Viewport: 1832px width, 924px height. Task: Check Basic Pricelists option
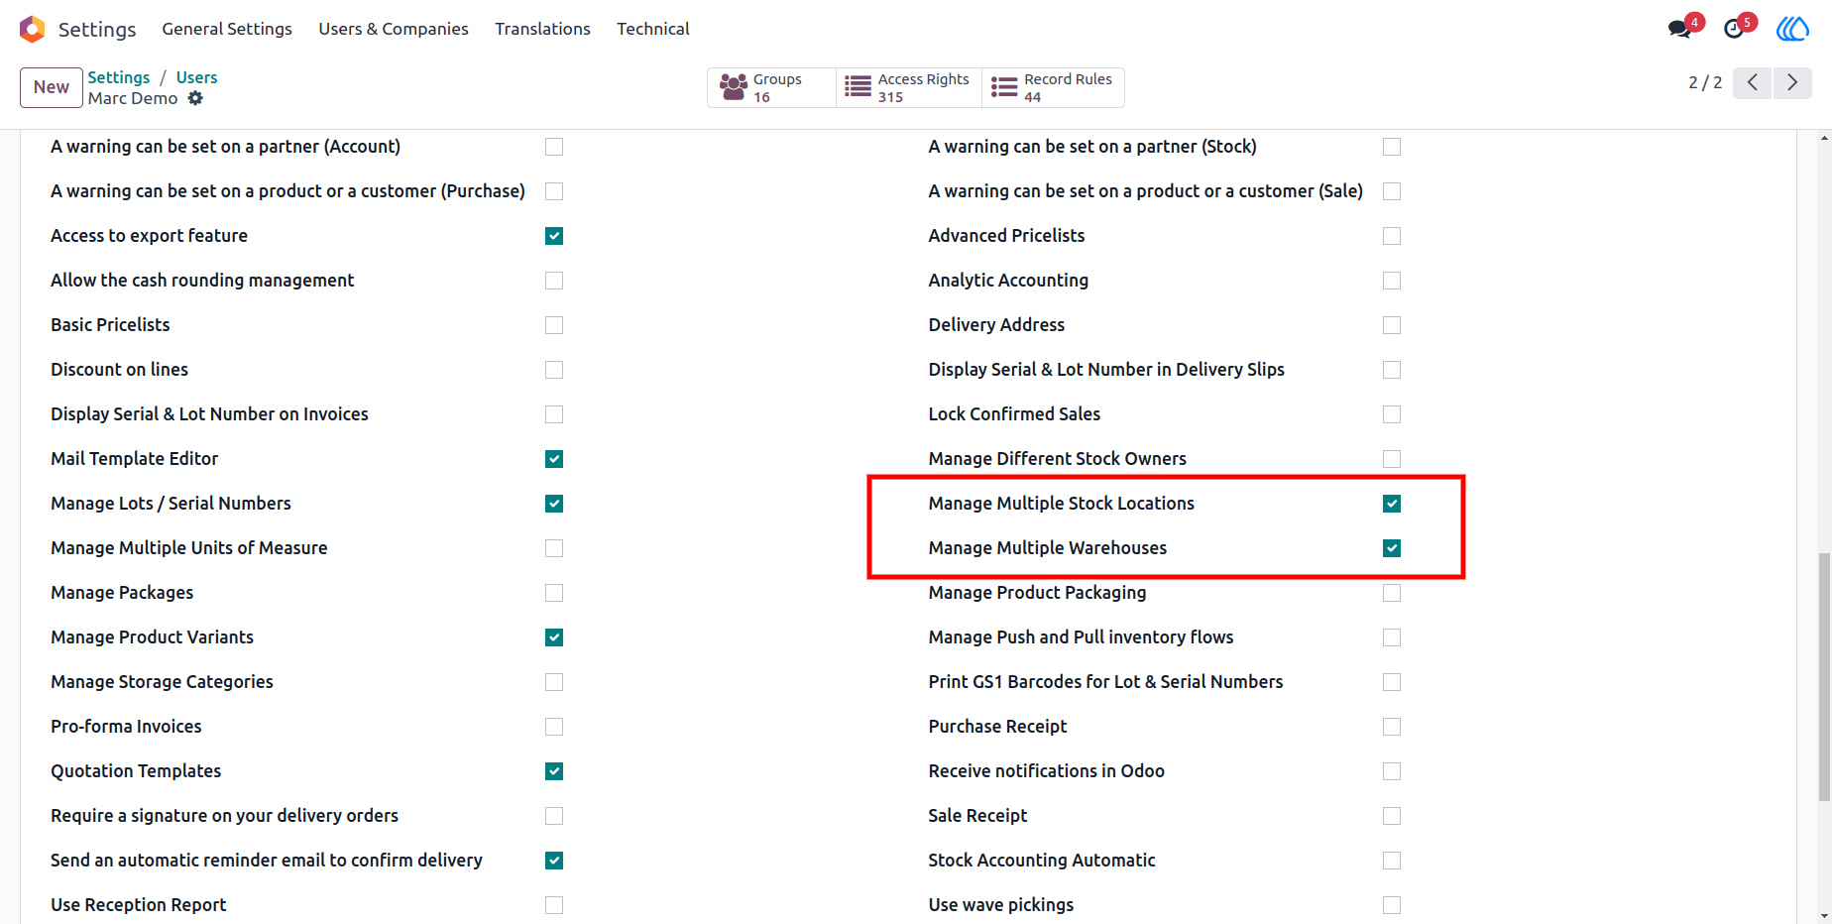(554, 325)
